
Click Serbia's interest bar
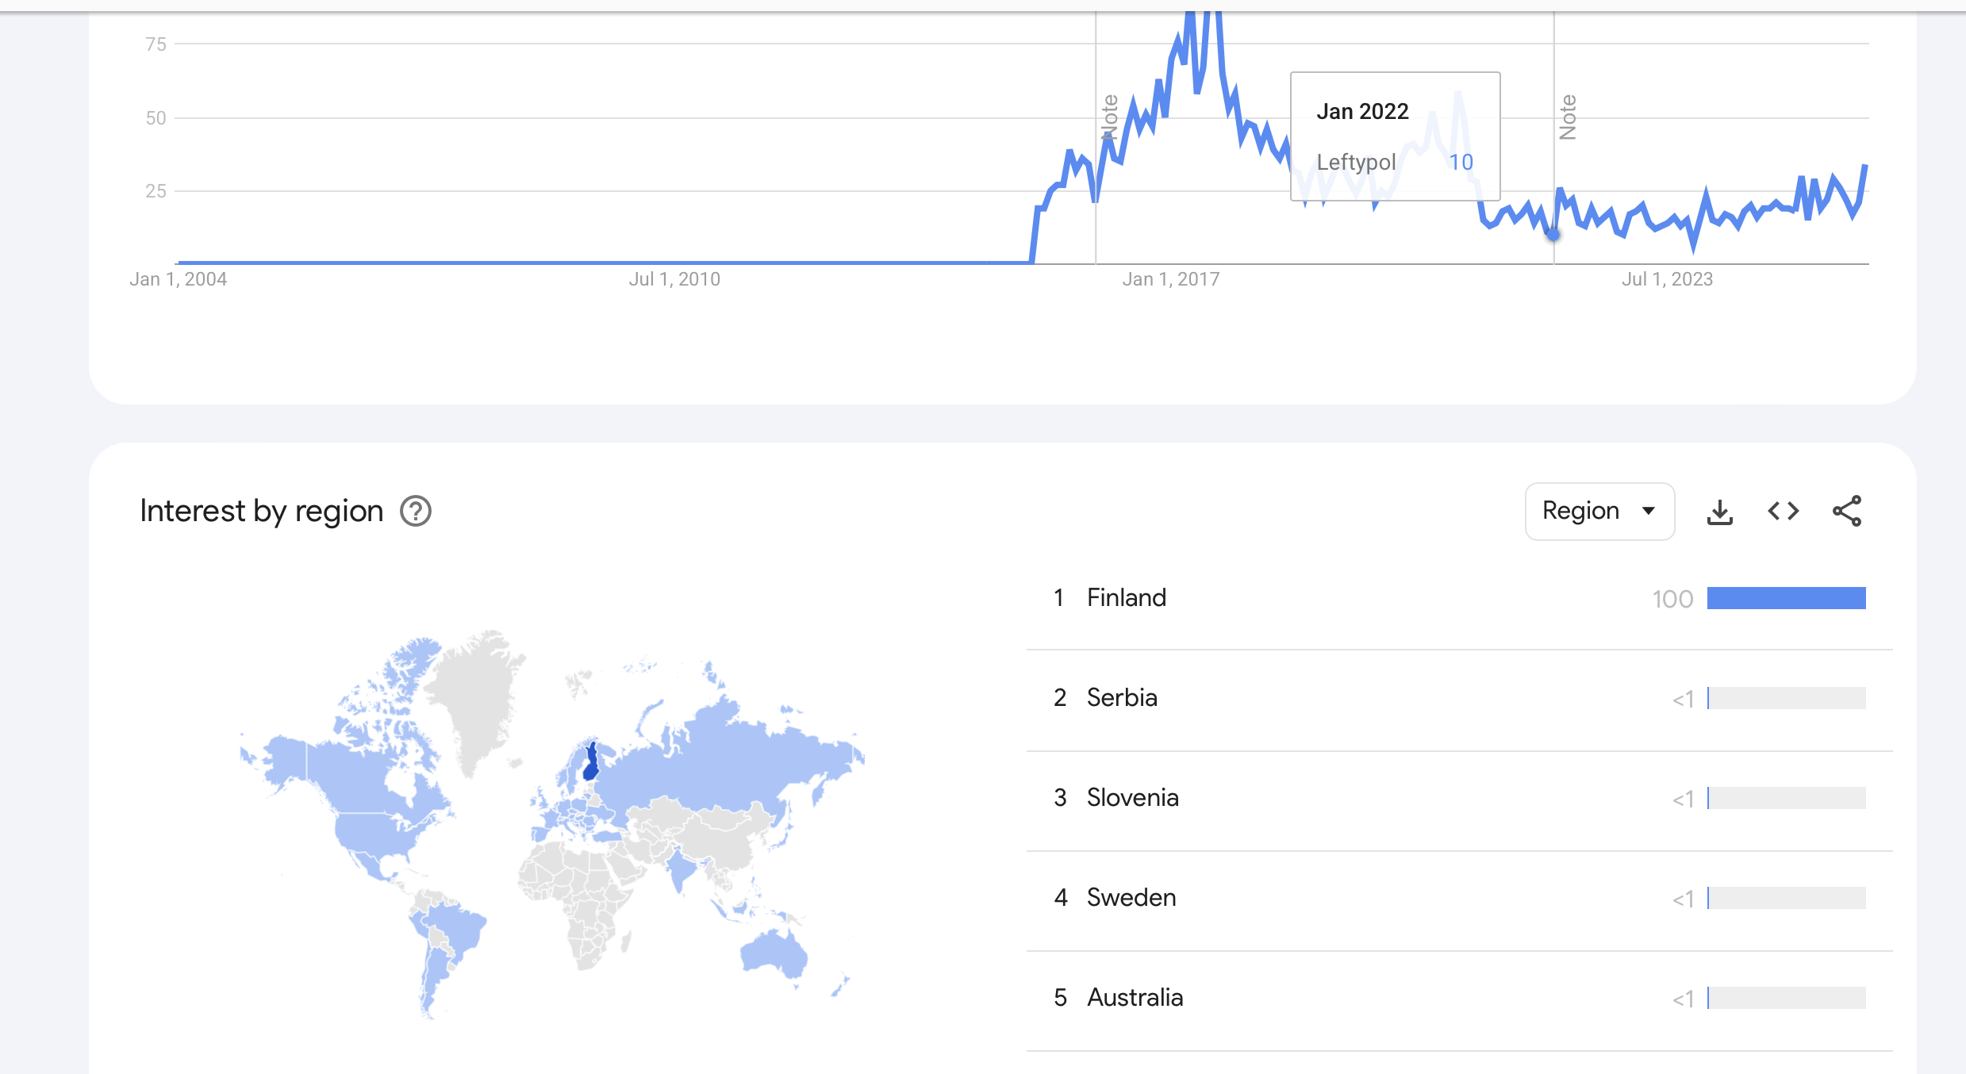(x=1786, y=698)
